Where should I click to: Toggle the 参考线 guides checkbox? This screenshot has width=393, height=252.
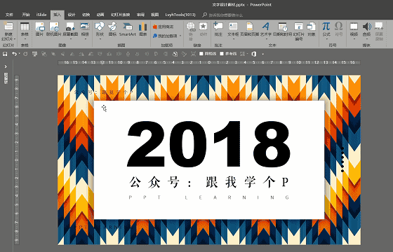pyautogui.click(x=222, y=53)
